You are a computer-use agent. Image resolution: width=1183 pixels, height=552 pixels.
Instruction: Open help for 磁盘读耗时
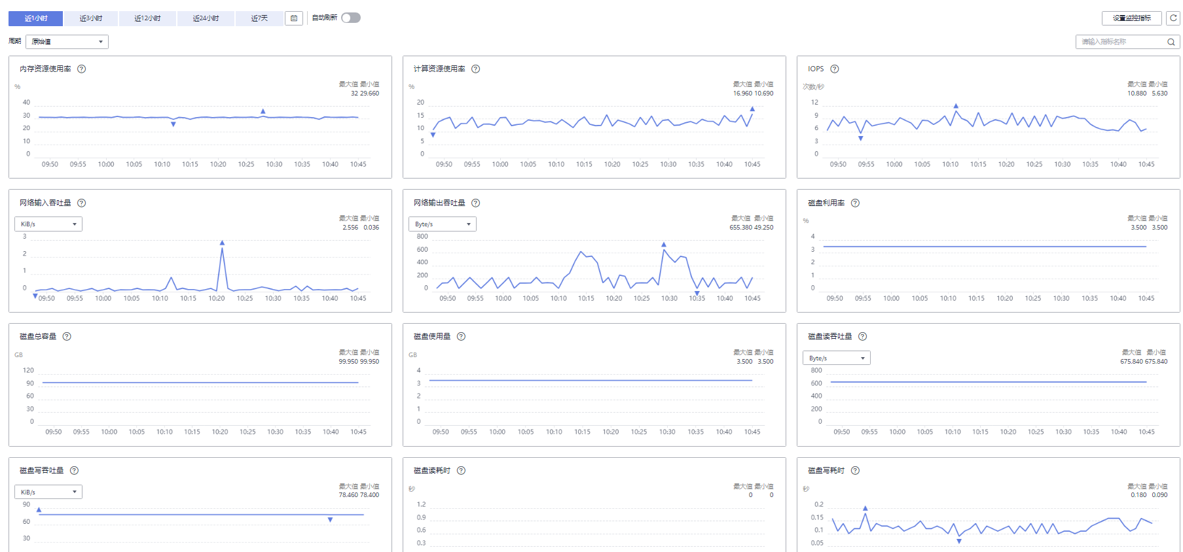(x=461, y=470)
